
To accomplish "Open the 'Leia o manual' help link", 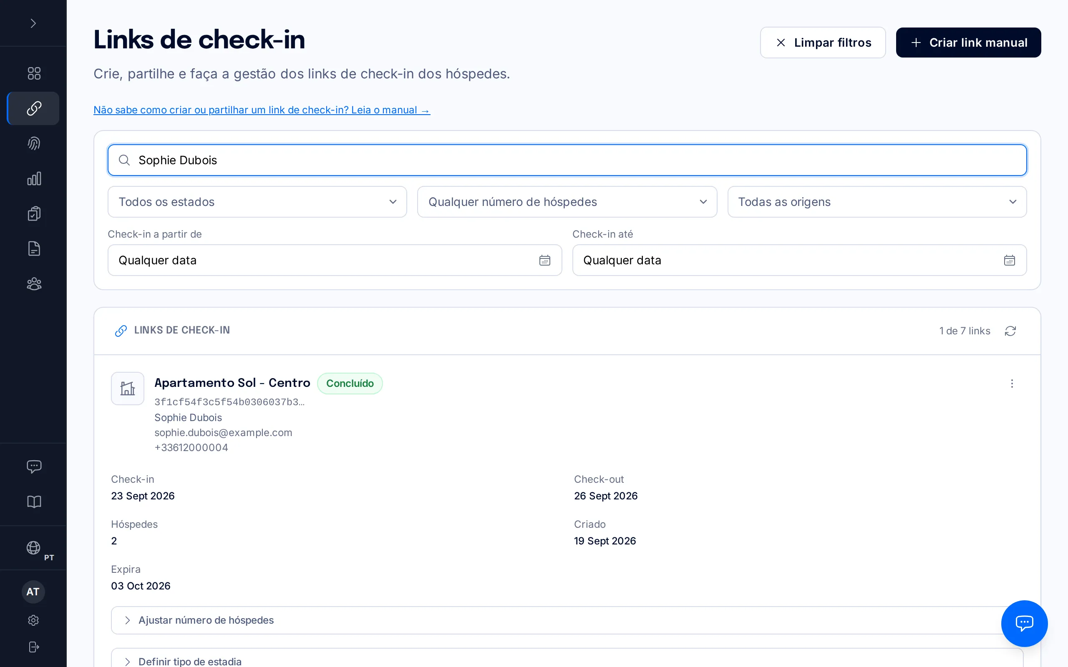I will tap(262, 110).
